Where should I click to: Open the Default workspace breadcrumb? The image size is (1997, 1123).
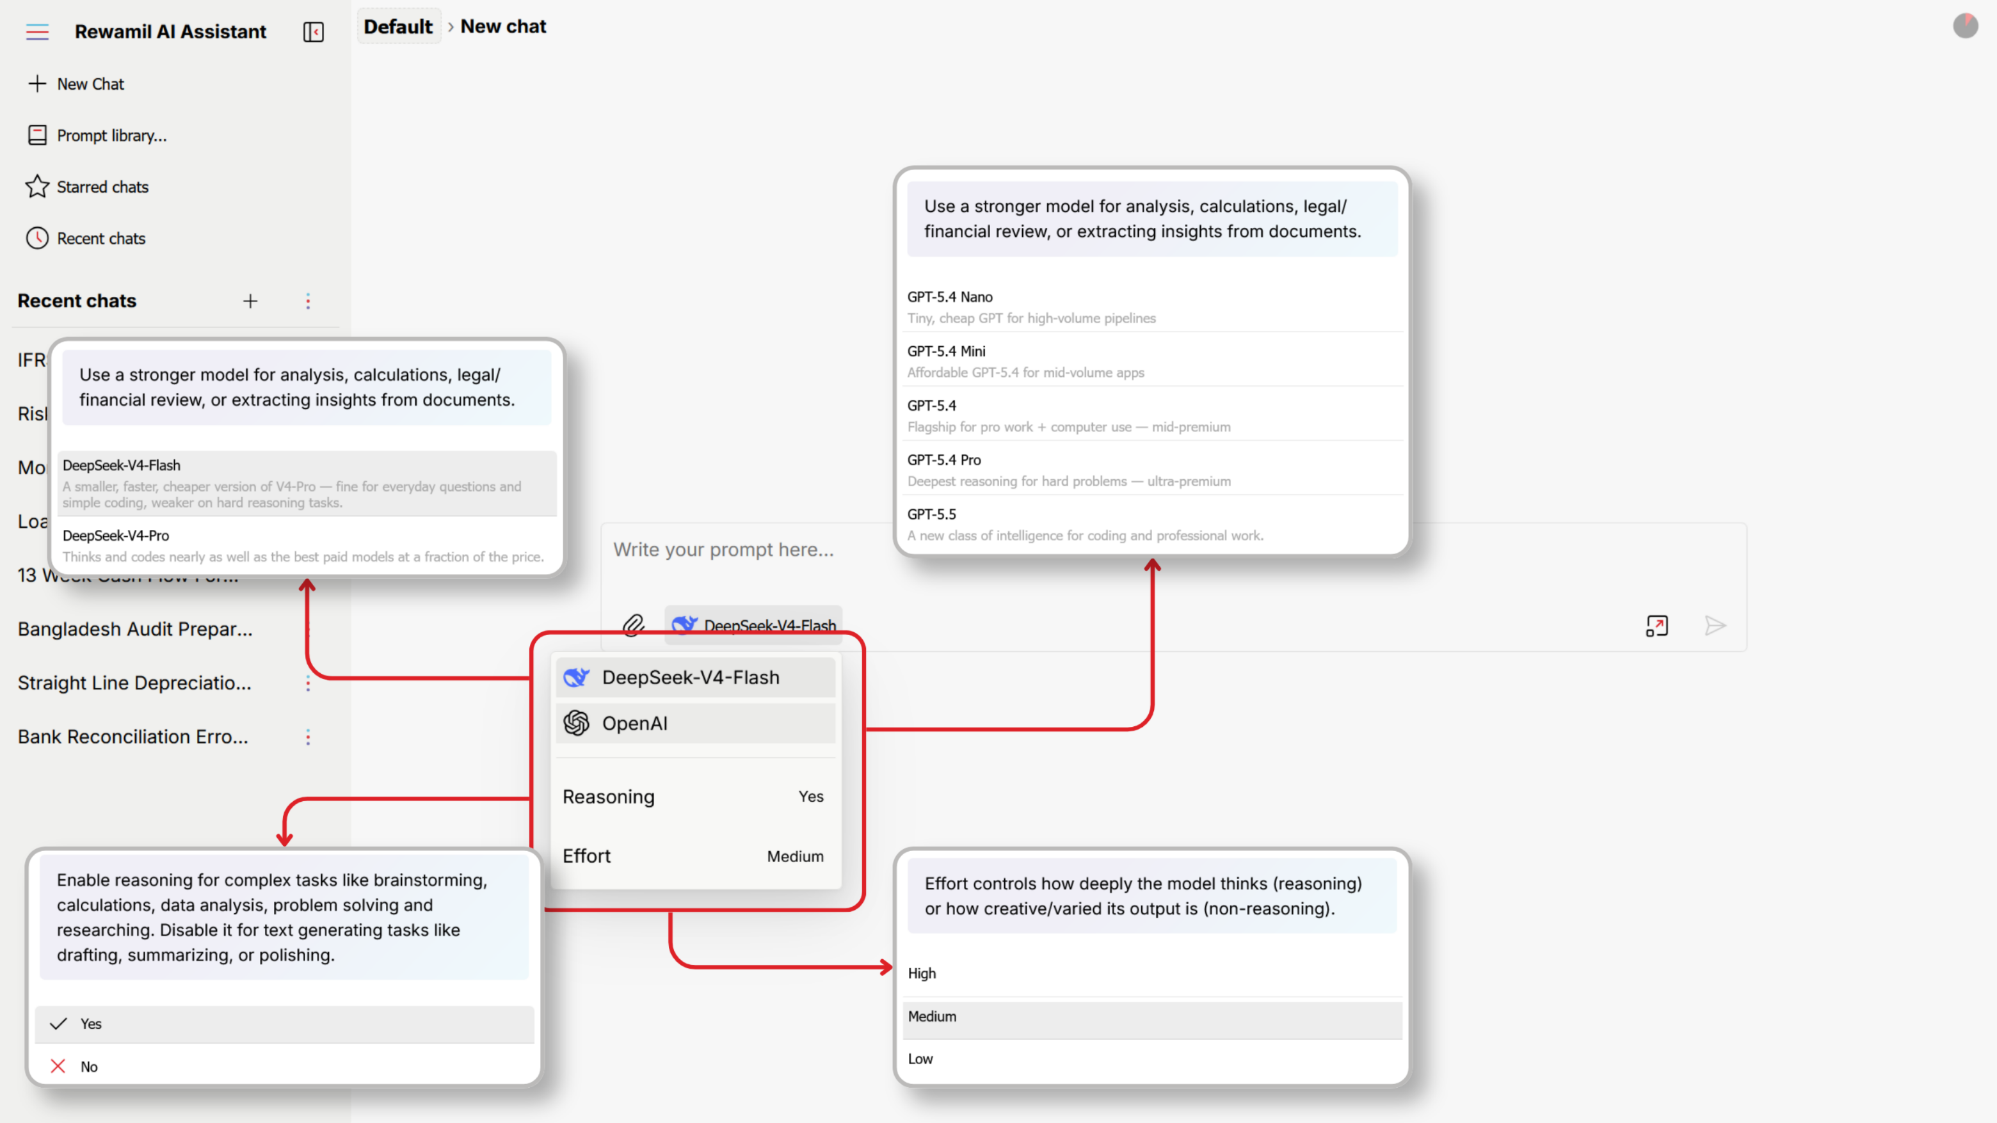[399, 26]
